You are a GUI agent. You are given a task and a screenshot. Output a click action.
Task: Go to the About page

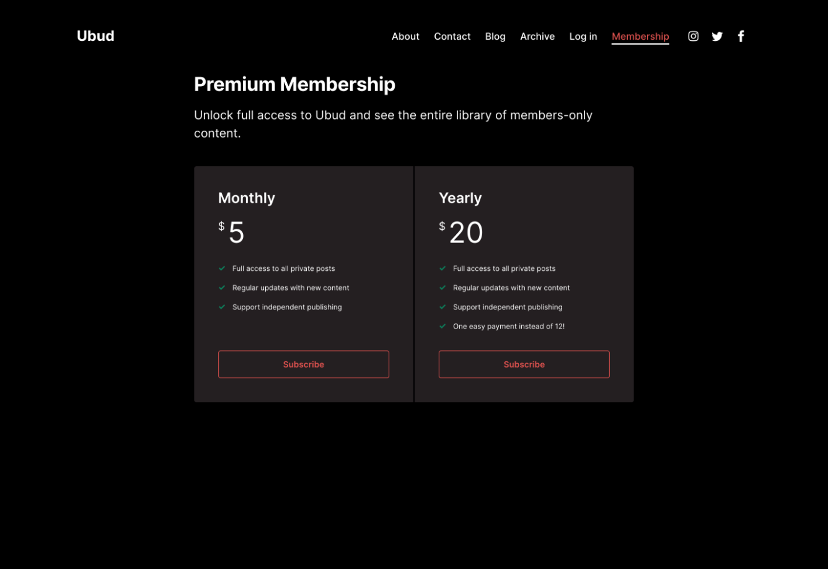coord(405,37)
